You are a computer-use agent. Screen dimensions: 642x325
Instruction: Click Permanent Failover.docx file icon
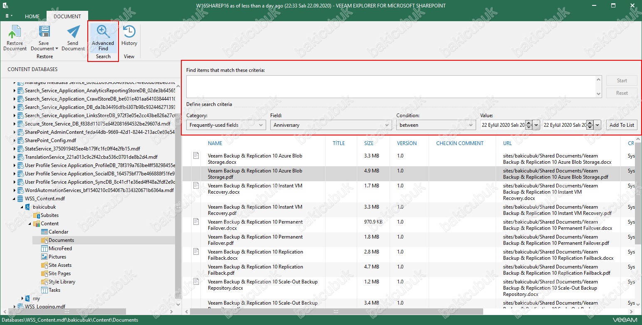point(196,222)
